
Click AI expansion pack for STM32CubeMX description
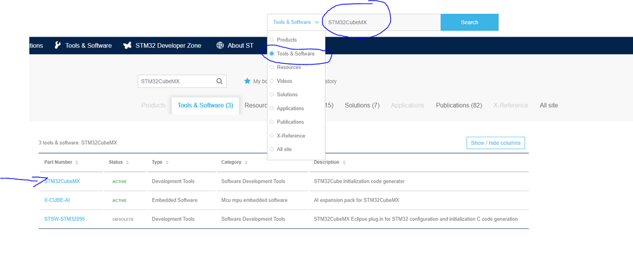357,200
